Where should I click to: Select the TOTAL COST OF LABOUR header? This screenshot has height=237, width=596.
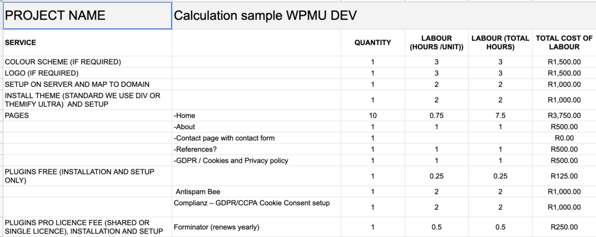pos(564,43)
